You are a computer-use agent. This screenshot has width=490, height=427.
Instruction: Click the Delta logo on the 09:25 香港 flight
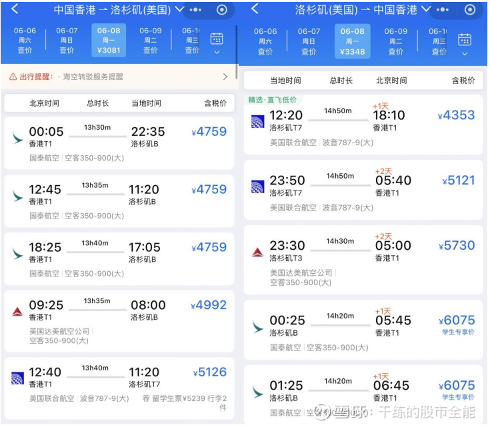point(17,311)
